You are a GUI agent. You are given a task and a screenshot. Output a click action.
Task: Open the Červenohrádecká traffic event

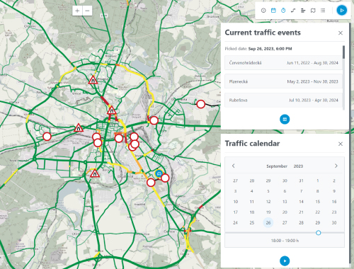click(x=283, y=63)
